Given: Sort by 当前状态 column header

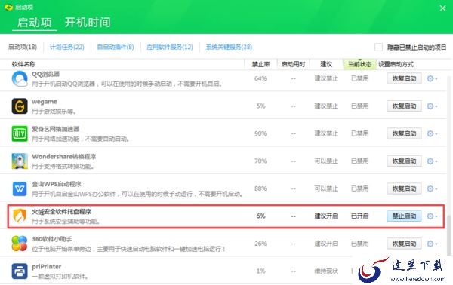Looking at the screenshot, I should point(359,64).
